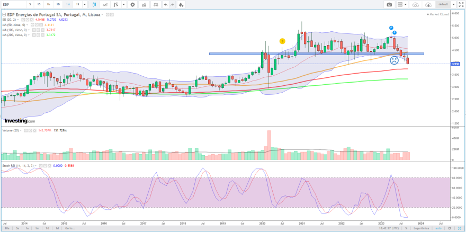
Task: Expand MA (100, close, 0) dropdown arrow
Action: [x=29, y=30]
